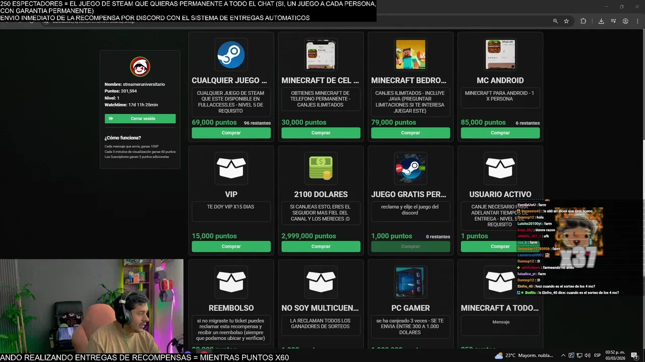The image size is (645, 362).
Task: Click the '85,000 puntos' price
Action: (483, 123)
